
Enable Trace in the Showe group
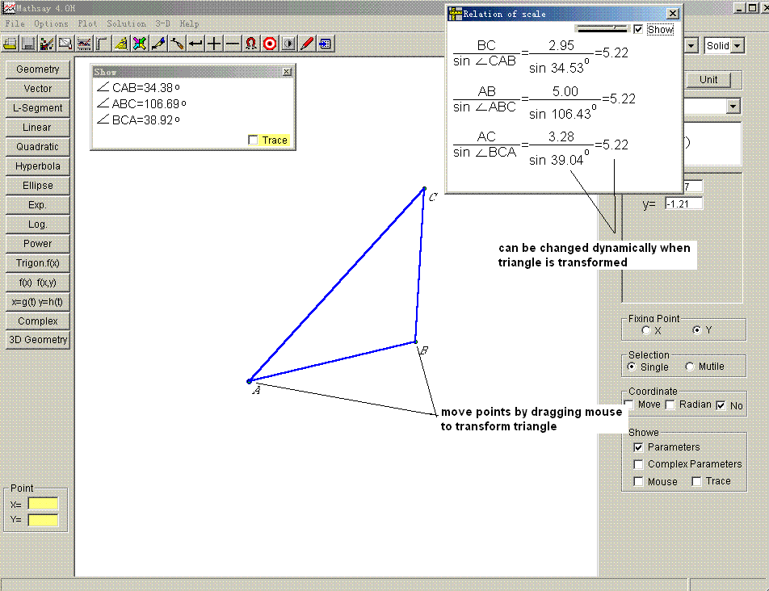pyautogui.click(x=696, y=481)
